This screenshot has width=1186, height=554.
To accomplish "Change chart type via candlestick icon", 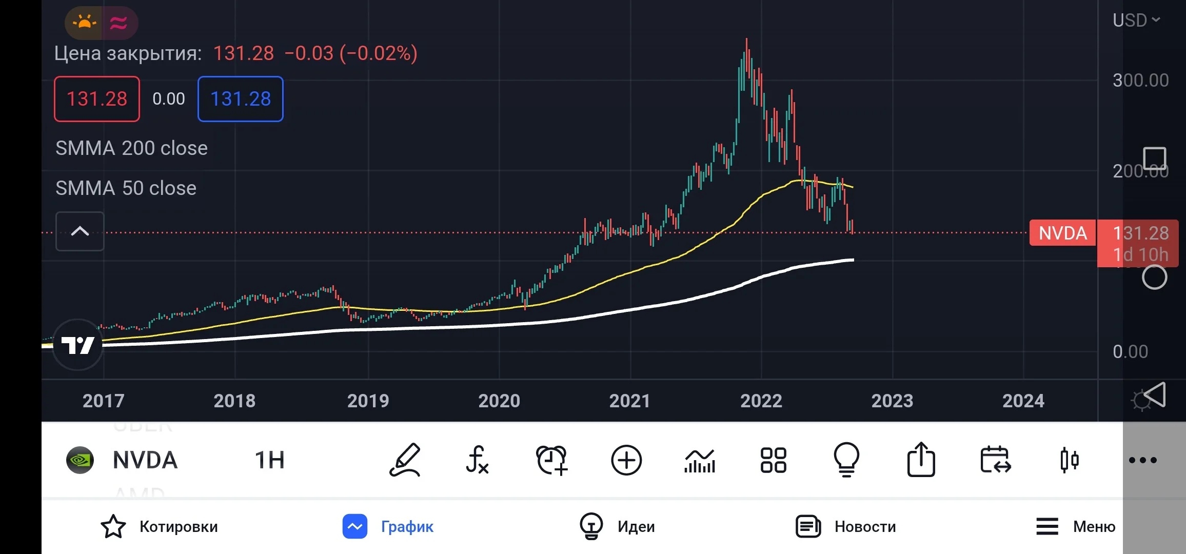I will pos(1070,460).
